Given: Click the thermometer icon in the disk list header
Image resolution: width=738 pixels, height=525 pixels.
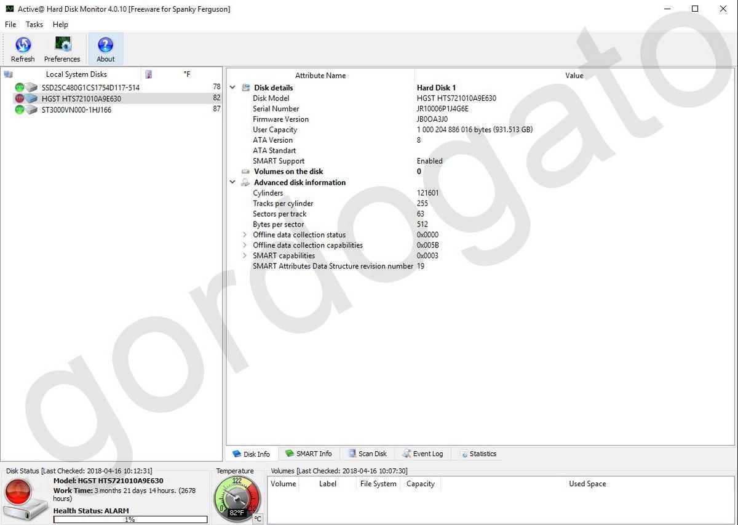Looking at the screenshot, I should (147, 73).
